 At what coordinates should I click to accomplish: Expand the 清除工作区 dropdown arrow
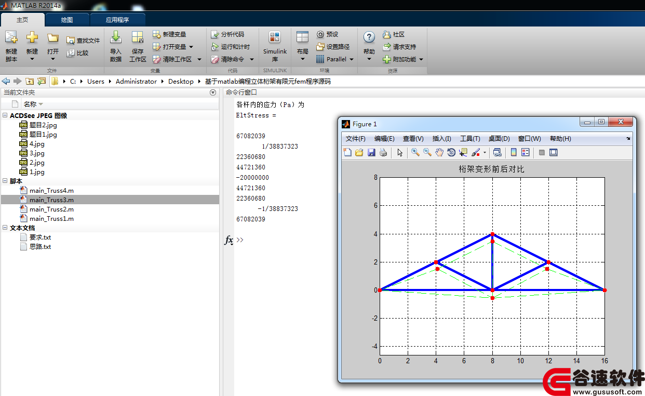pos(199,59)
